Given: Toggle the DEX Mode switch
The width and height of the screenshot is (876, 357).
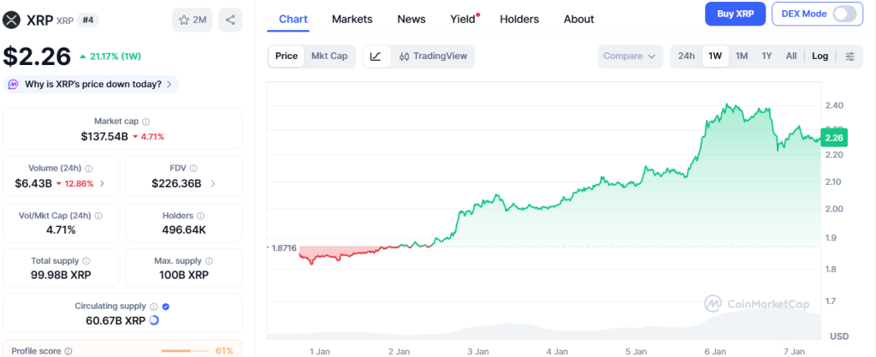Looking at the screenshot, I should (x=843, y=14).
